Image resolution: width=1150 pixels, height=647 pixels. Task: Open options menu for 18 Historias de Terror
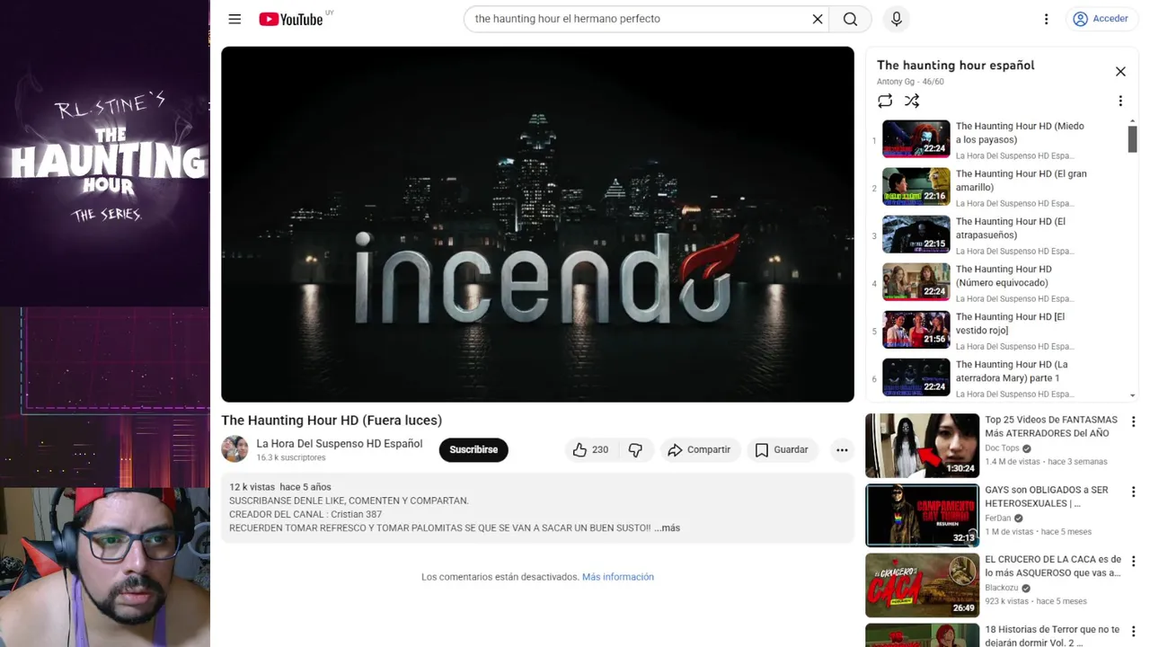point(1133,631)
